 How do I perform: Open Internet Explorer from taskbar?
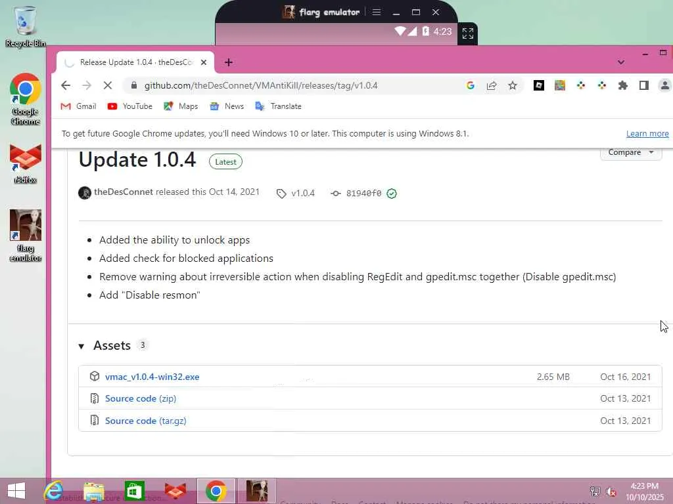pyautogui.click(x=53, y=491)
